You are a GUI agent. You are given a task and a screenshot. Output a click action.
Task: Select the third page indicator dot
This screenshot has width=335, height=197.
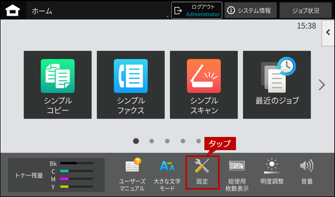(x=168, y=141)
